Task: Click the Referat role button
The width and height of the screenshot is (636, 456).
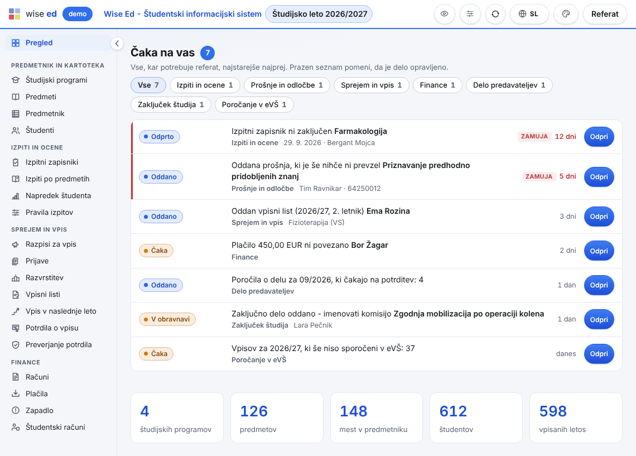Action: pos(605,14)
